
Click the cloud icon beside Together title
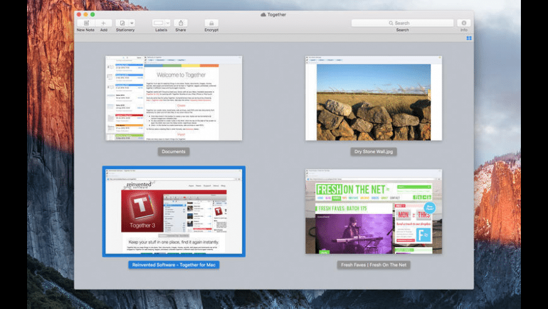pos(263,15)
